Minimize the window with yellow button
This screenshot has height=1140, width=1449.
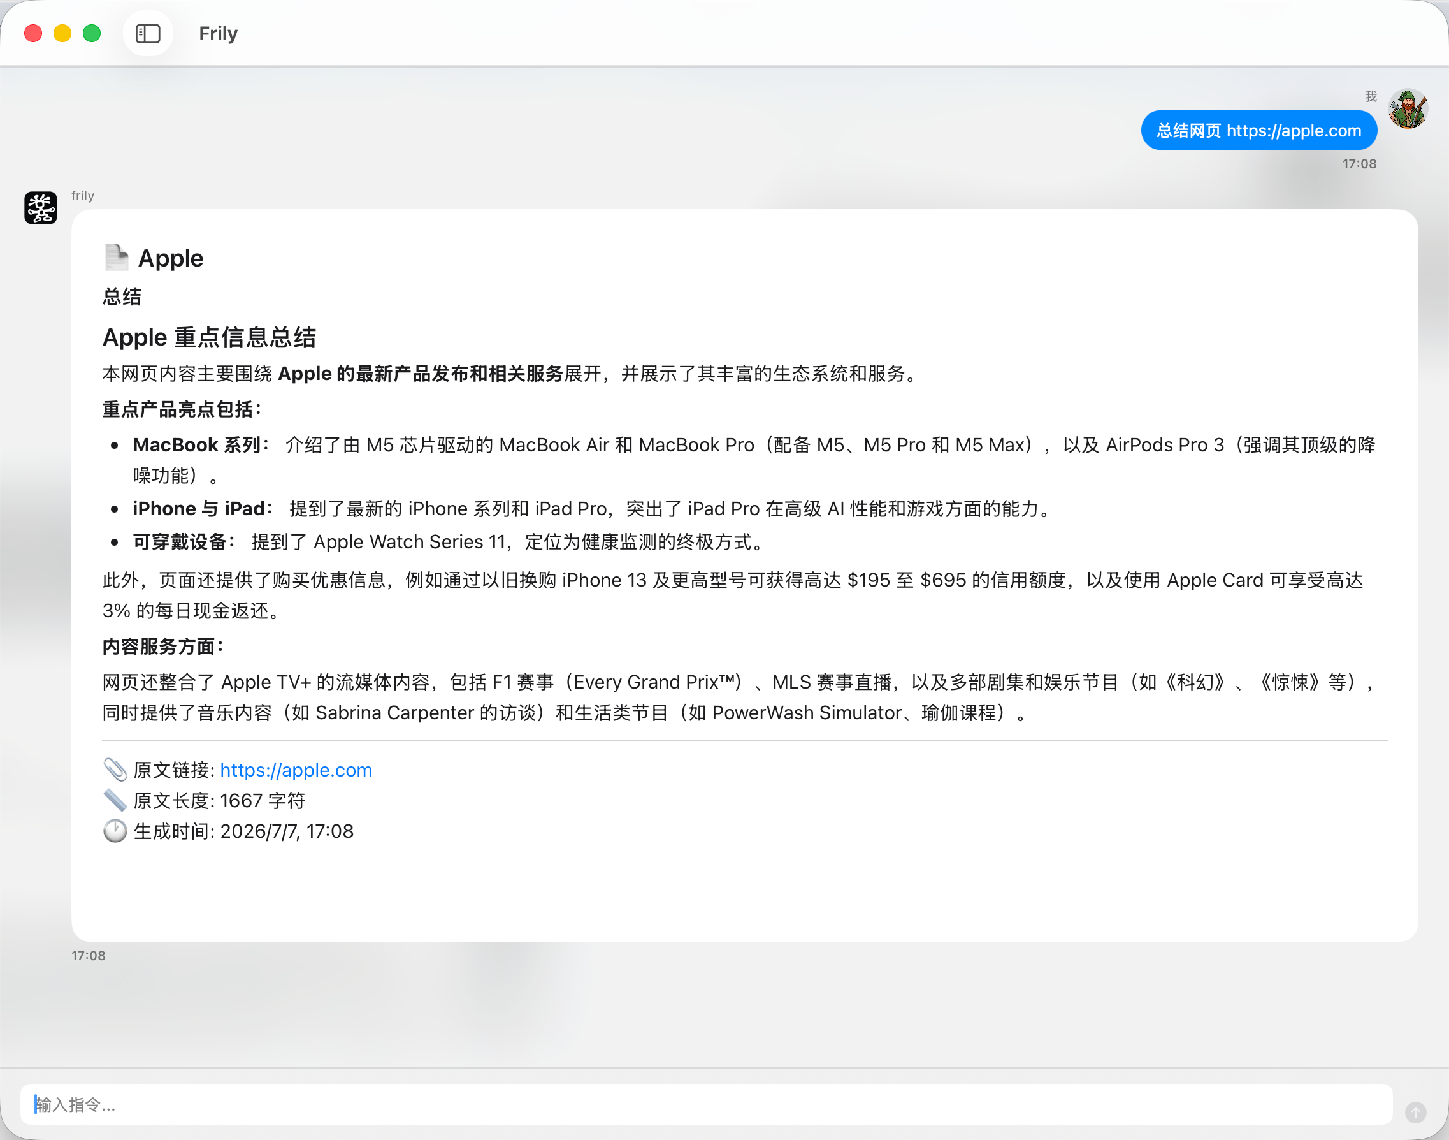coord(62,33)
